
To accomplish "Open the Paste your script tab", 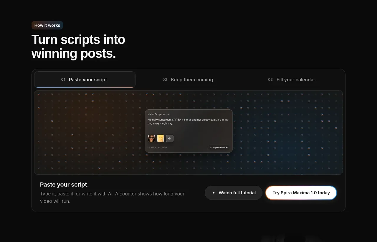I will pyautogui.click(x=85, y=80).
